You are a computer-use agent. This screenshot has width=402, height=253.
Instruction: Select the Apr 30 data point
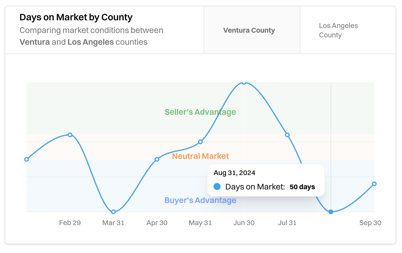[x=157, y=159]
